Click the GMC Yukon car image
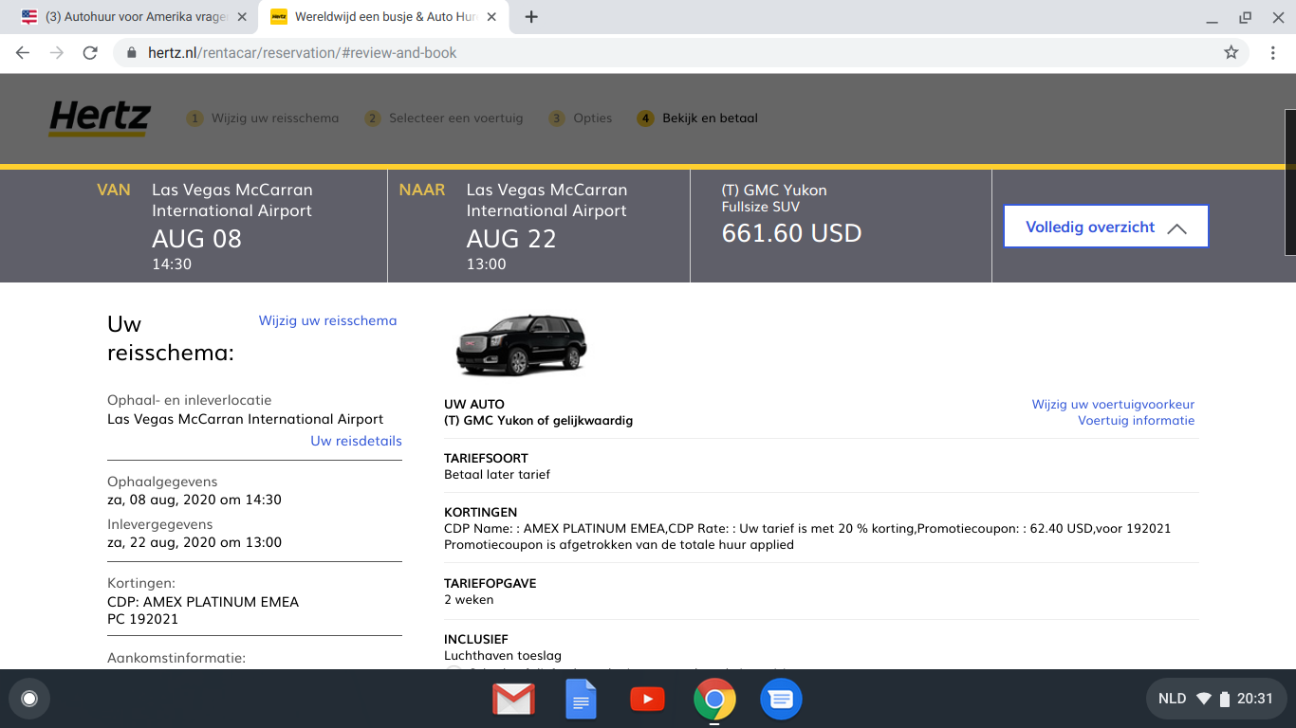The width and height of the screenshot is (1296, 728). [521, 345]
